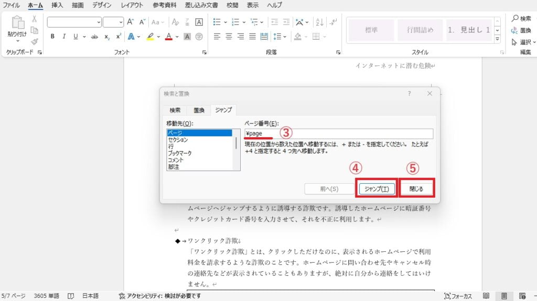537x301 pixels.
Task: Apply character border
Action: pos(199,22)
